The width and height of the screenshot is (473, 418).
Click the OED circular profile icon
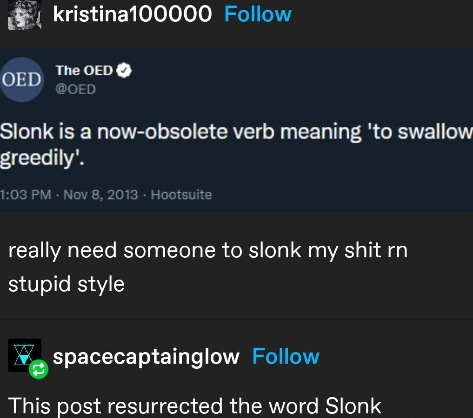(x=22, y=79)
